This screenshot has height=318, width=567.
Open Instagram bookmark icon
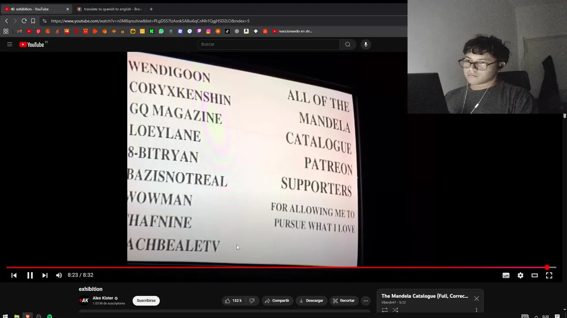(x=208, y=31)
